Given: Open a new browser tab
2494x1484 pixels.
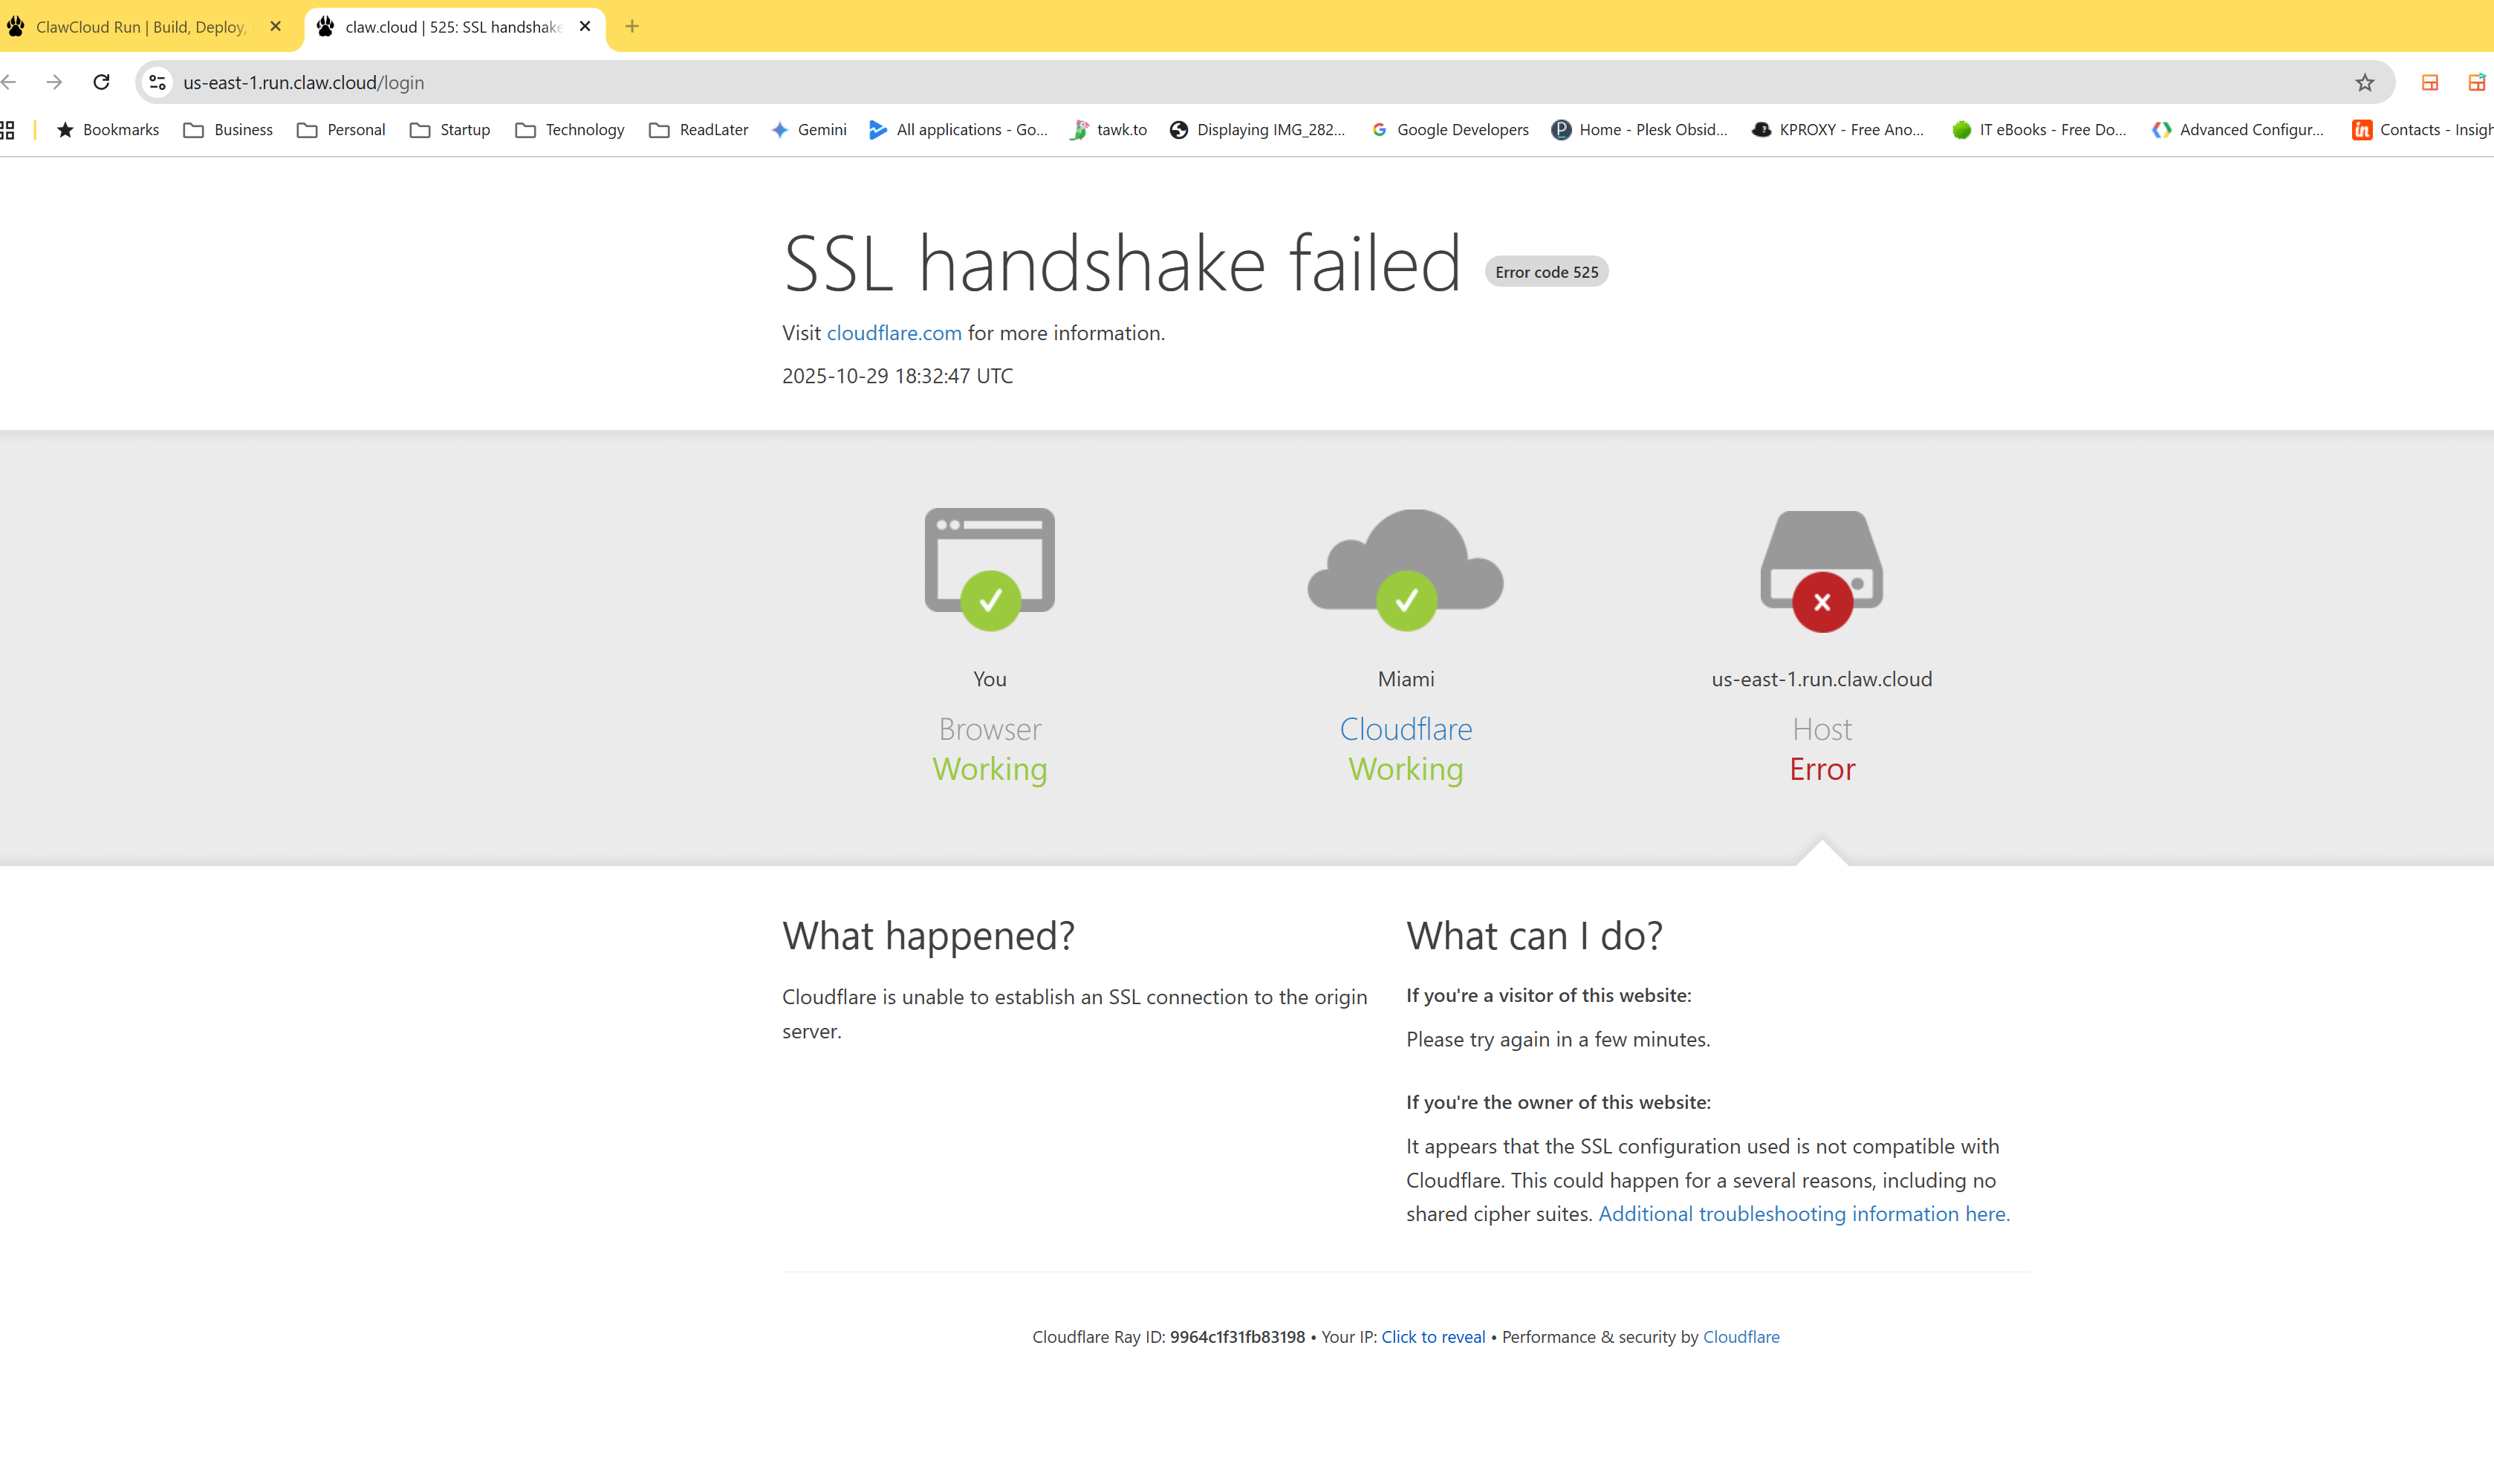Looking at the screenshot, I should click(x=632, y=27).
